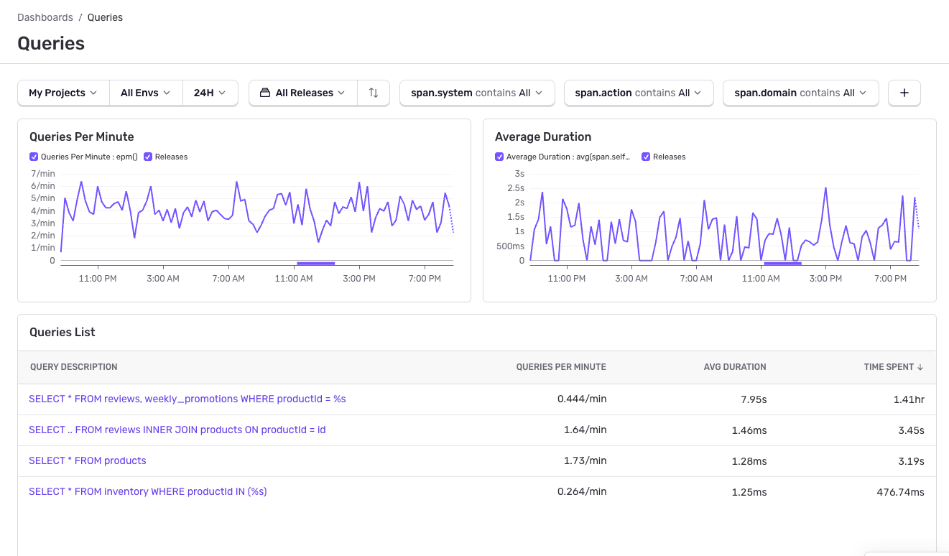Expand the span.domain filter dropdown

[800, 93]
